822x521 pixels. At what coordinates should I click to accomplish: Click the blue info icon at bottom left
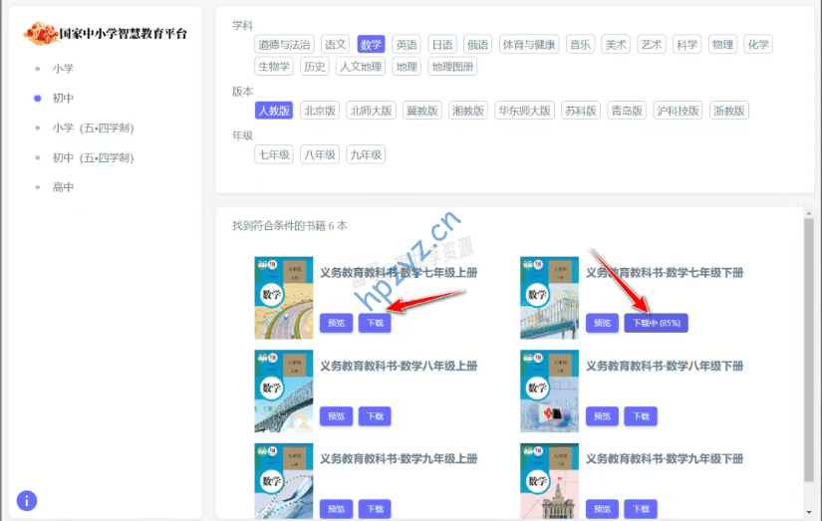click(27, 500)
